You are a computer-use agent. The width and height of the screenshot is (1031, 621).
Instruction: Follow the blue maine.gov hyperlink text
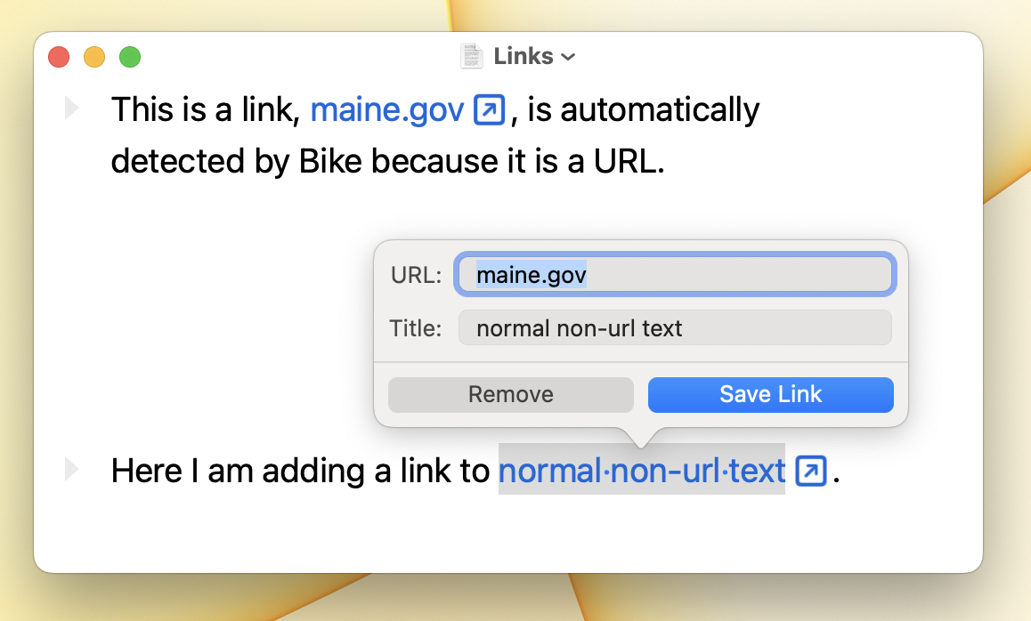(x=387, y=109)
